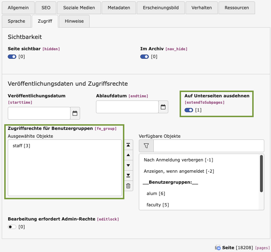
Task: Move selected group to top of list
Action: click(x=128, y=145)
